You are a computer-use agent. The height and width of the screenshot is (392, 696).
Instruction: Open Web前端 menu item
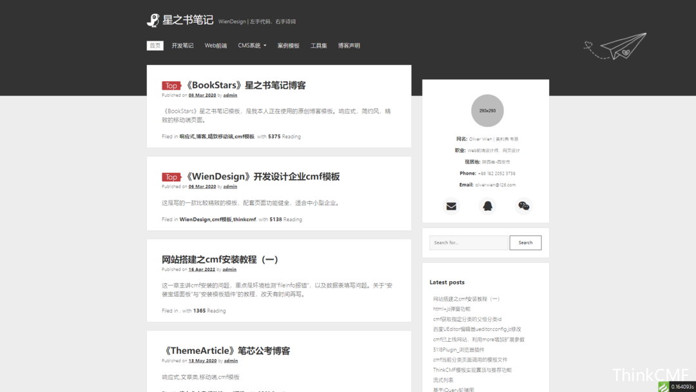pos(216,46)
